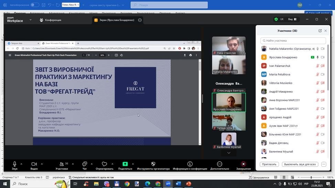335x188 pixels.
Task: Expand audio options arrow next to Звук
Action: 21,164
